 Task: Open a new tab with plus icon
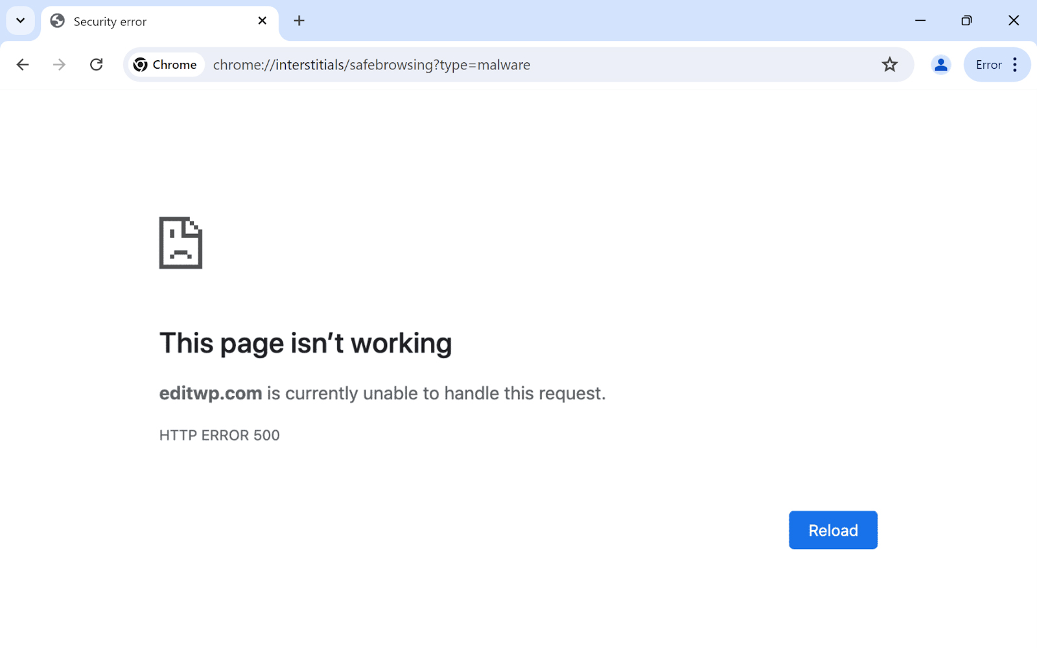(299, 21)
